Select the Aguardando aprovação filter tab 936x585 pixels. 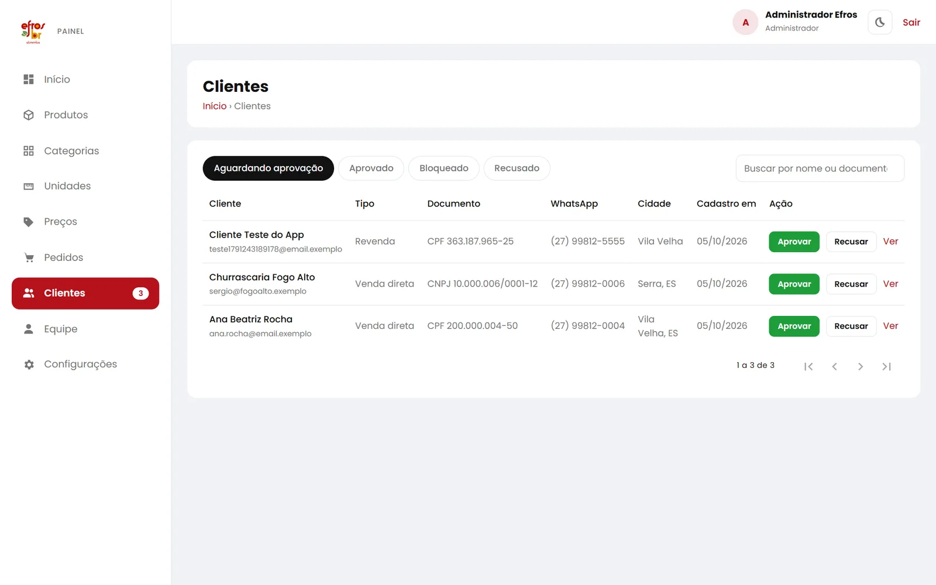point(269,168)
